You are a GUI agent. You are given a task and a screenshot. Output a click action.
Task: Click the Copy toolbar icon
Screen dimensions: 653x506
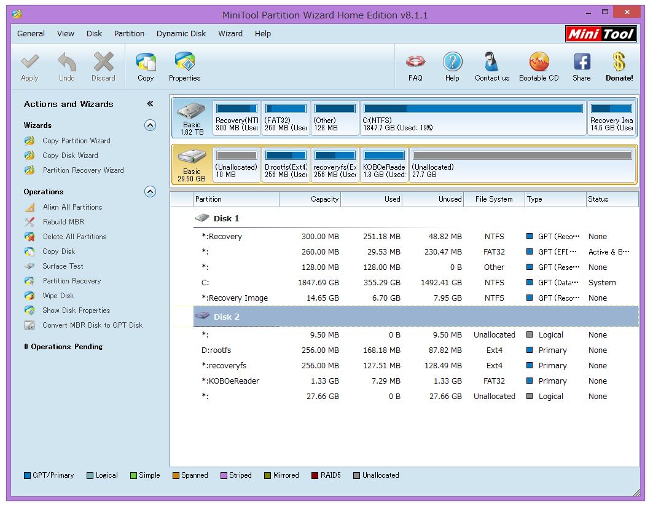click(x=146, y=62)
